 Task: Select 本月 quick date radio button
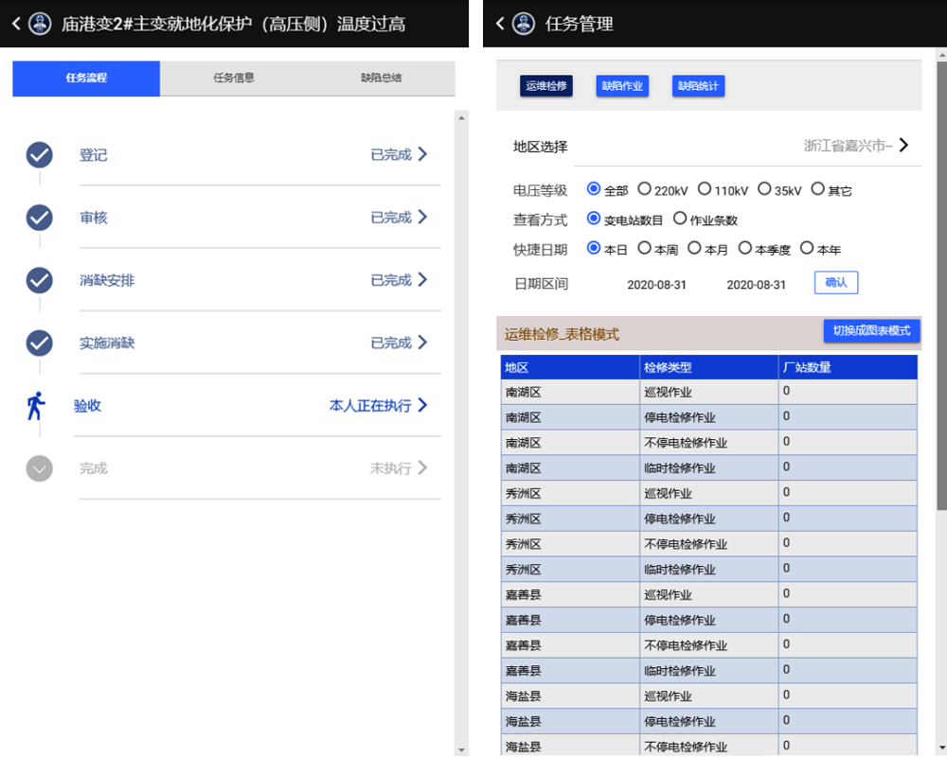pos(694,248)
